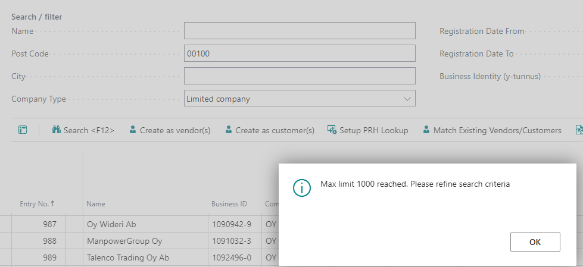Open the Company Type dropdown
The image size is (583, 267).
tap(300, 98)
